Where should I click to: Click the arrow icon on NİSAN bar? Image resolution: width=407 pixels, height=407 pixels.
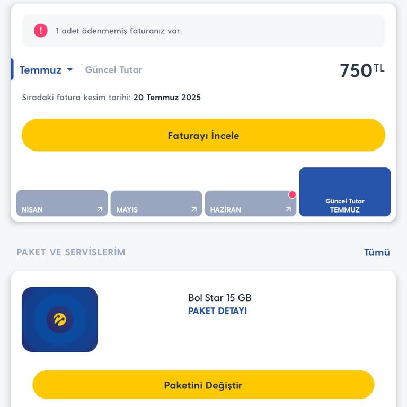pos(100,209)
